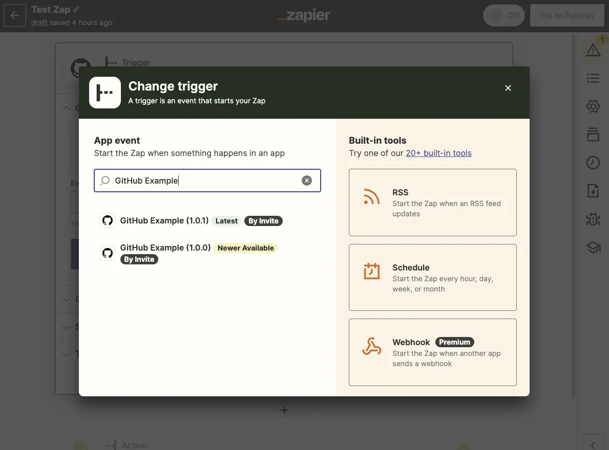Choose the Webhook built-in trigger card

pyautogui.click(x=433, y=352)
